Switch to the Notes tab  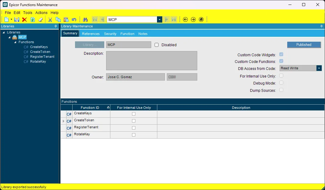click(143, 34)
